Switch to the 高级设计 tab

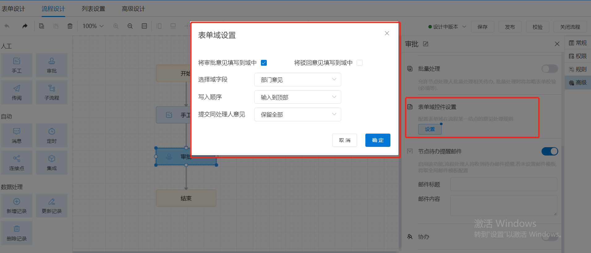[133, 9]
